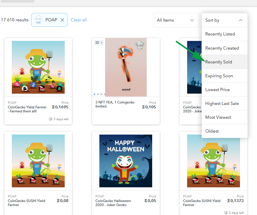Click price 0,08 on SUSHI card
This screenshot has height=215, width=257.
click(63, 201)
